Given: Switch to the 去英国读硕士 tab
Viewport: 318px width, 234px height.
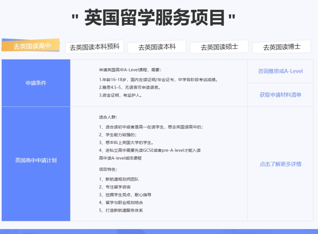Looking at the screenshot, I should click(219, 47).
